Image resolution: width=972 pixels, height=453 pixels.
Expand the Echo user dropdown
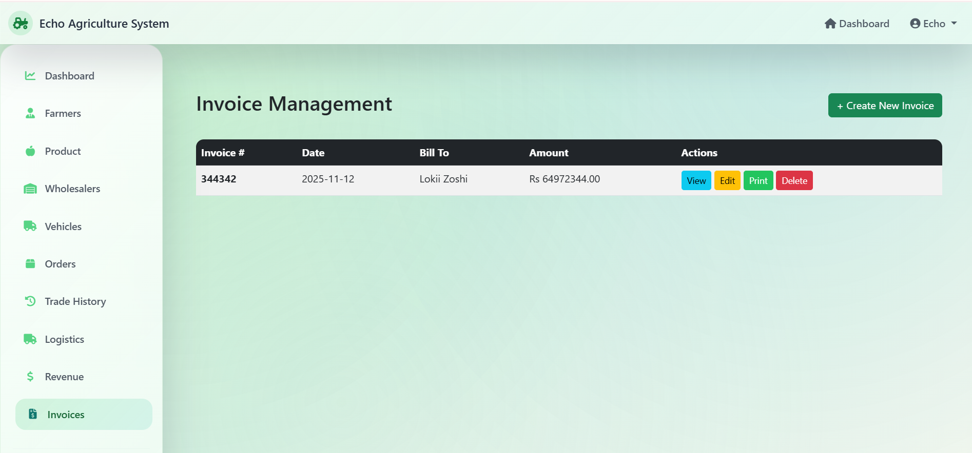coord(933,24)
